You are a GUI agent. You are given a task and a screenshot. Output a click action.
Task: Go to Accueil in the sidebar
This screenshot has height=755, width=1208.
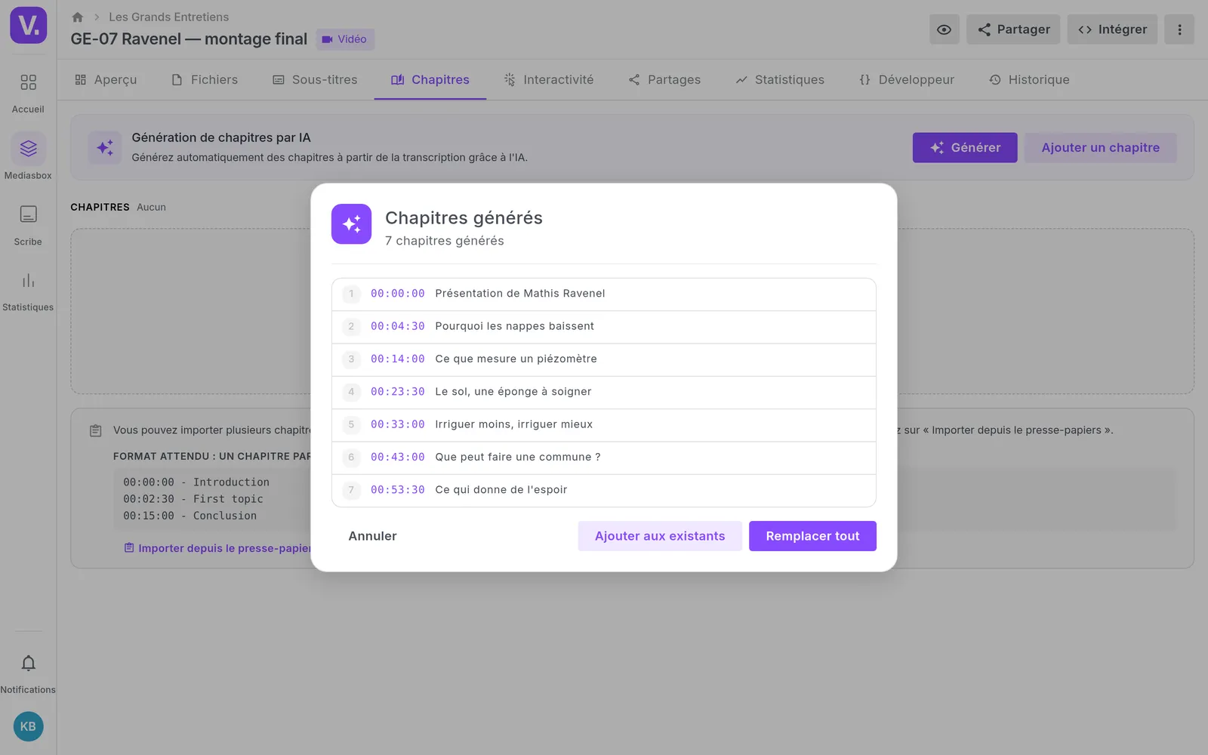[x=28, y=92]
